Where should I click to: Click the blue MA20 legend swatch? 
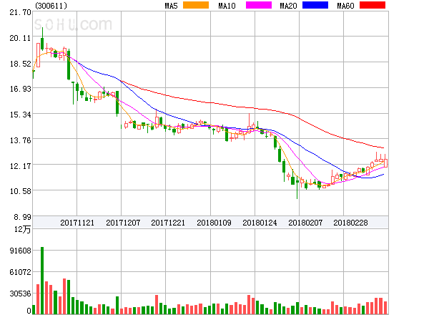tap(315, 5)
